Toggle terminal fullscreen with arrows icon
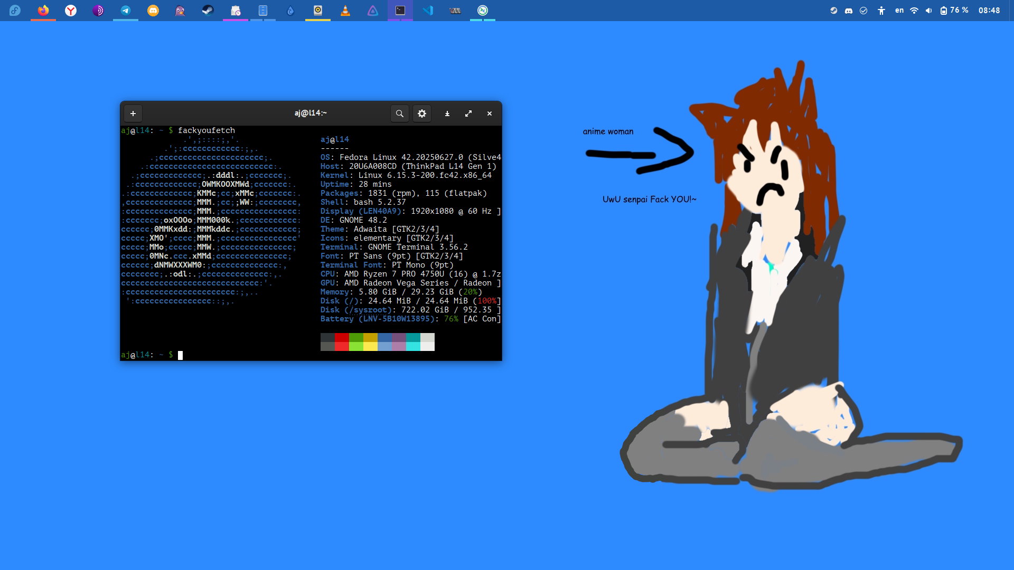This screenshot has height=570, width=1014. (x=468, y=113)
